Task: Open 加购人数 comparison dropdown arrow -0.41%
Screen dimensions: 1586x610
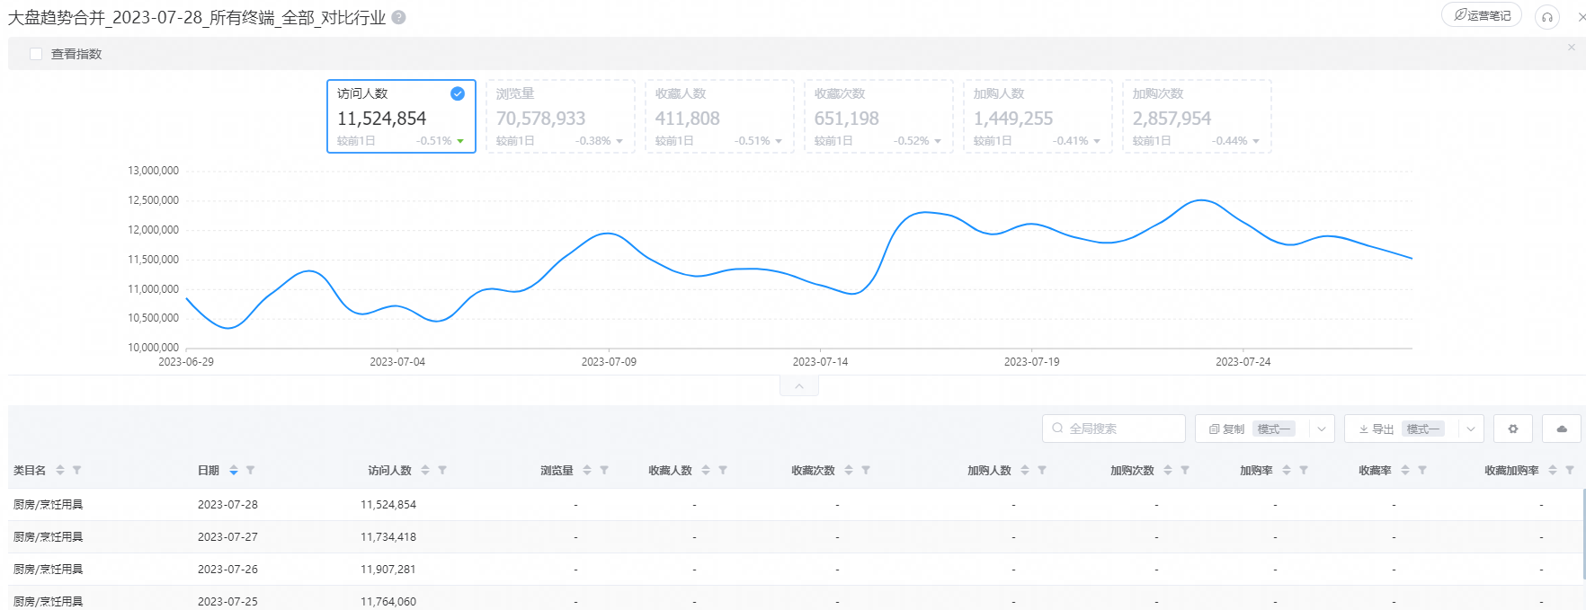Action: coord(1097,141)
